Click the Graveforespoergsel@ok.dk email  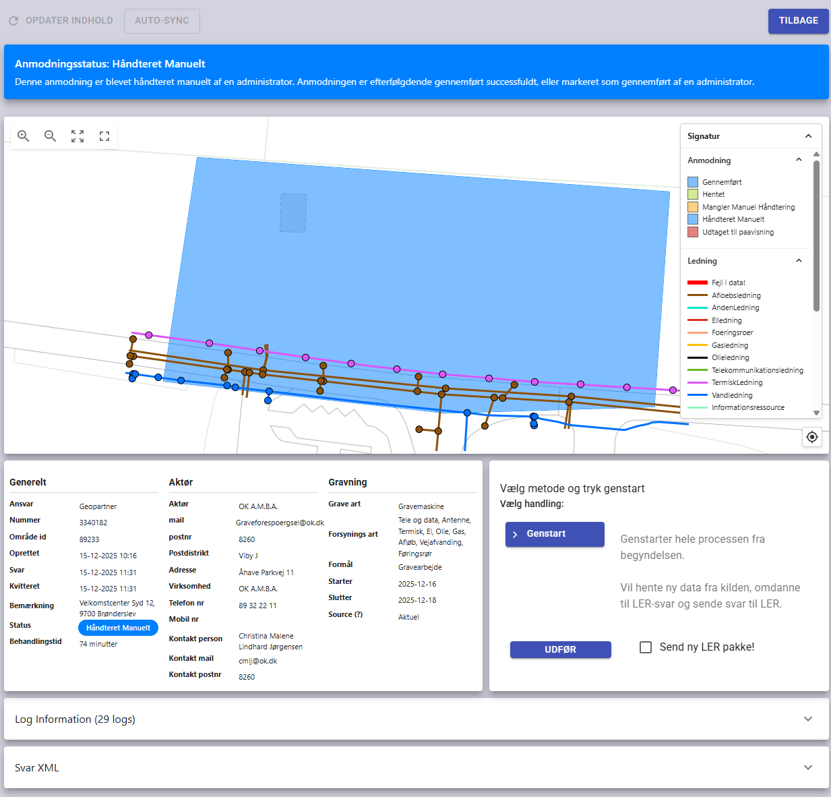280,523
